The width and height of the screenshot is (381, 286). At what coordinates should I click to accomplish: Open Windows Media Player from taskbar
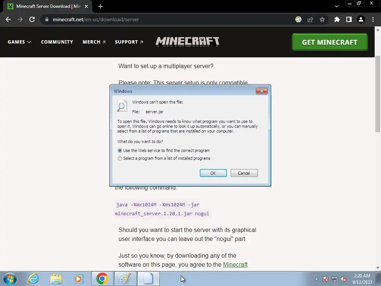(79, 279)
